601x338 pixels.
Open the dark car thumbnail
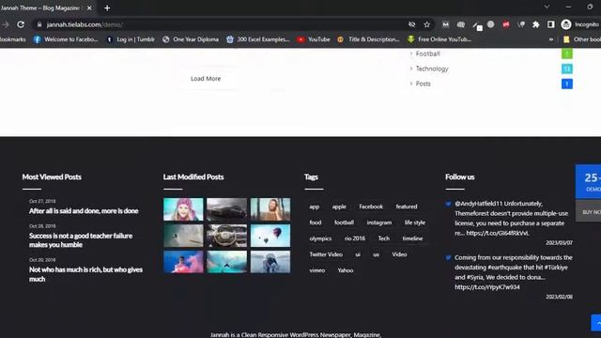point(227,209)
